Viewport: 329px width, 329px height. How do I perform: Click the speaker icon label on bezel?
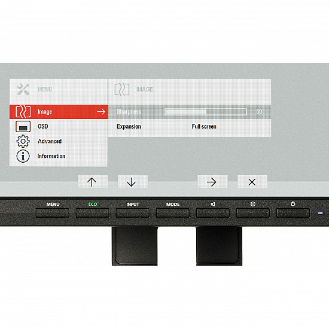coord(213,204)
